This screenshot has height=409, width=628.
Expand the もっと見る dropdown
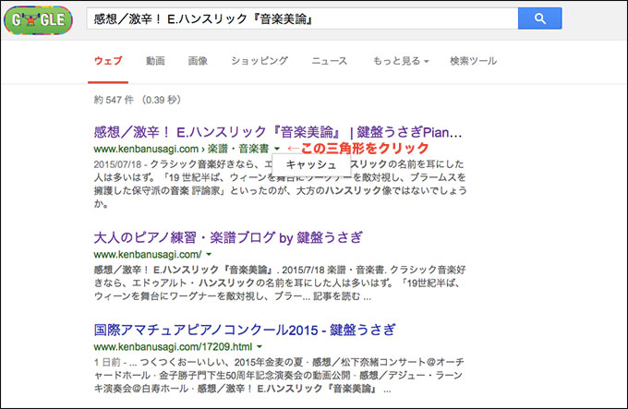tap(401, 61)
